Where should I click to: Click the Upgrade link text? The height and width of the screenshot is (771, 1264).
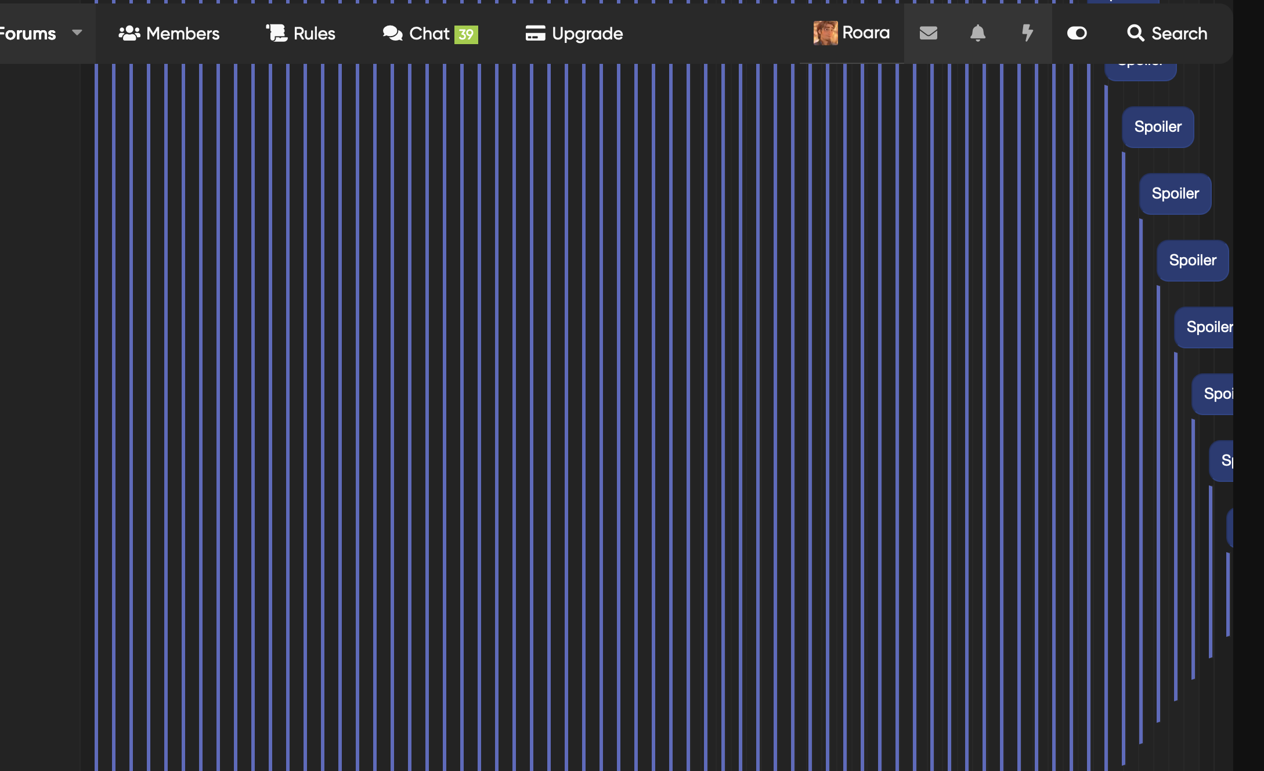(587, 34)
